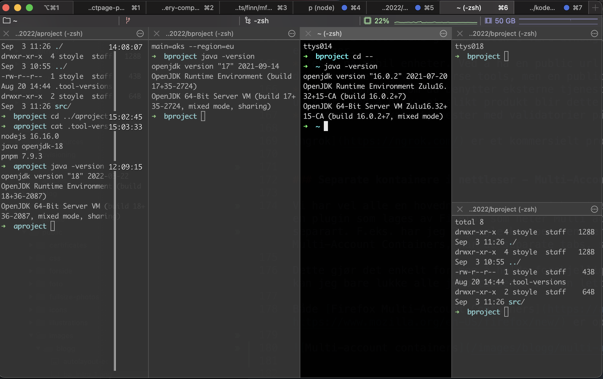
Task: Switch to the p (node) tab
Action: (x=321, y=8)
